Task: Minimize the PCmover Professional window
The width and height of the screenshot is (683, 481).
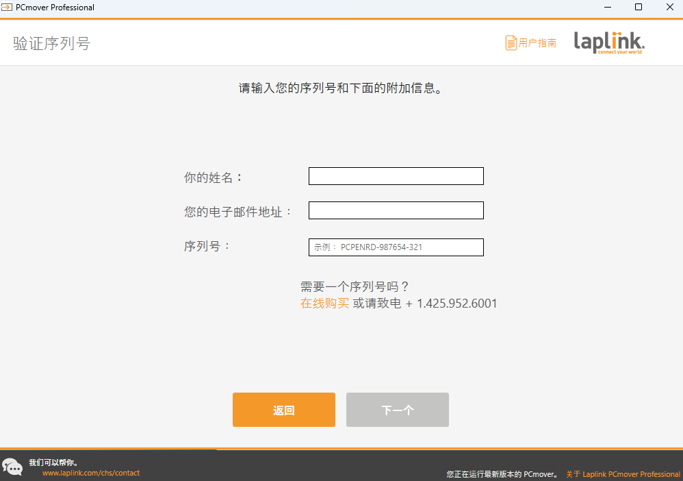Action: point(608,7)
